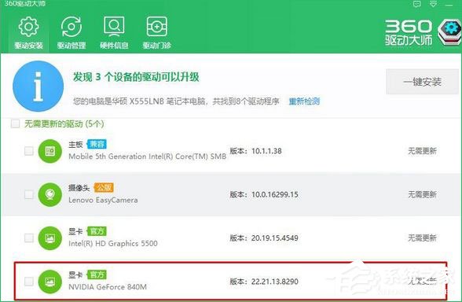Click the Lenovo EasyCamera device name
462x302 pixels.
(x=103, y=200)
